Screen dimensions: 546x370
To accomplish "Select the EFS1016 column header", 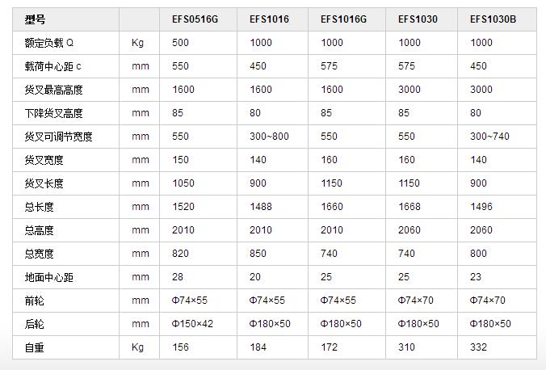I will (269, 19).
